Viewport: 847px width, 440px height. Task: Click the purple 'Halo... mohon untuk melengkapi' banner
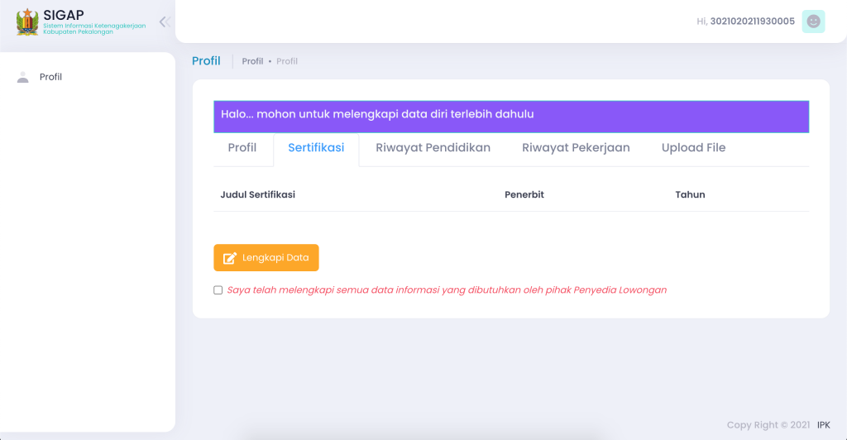pos(511,117)
